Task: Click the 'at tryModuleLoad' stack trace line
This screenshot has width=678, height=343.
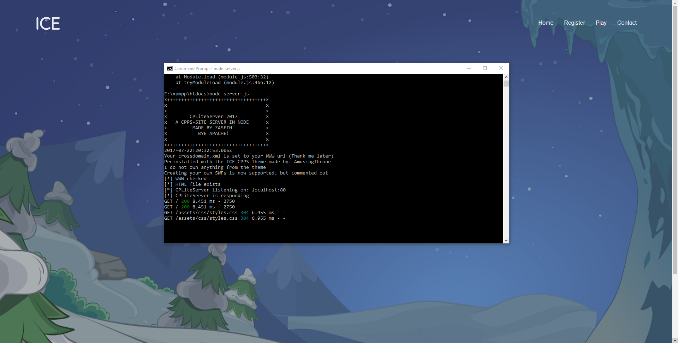Action: [225, 83]
